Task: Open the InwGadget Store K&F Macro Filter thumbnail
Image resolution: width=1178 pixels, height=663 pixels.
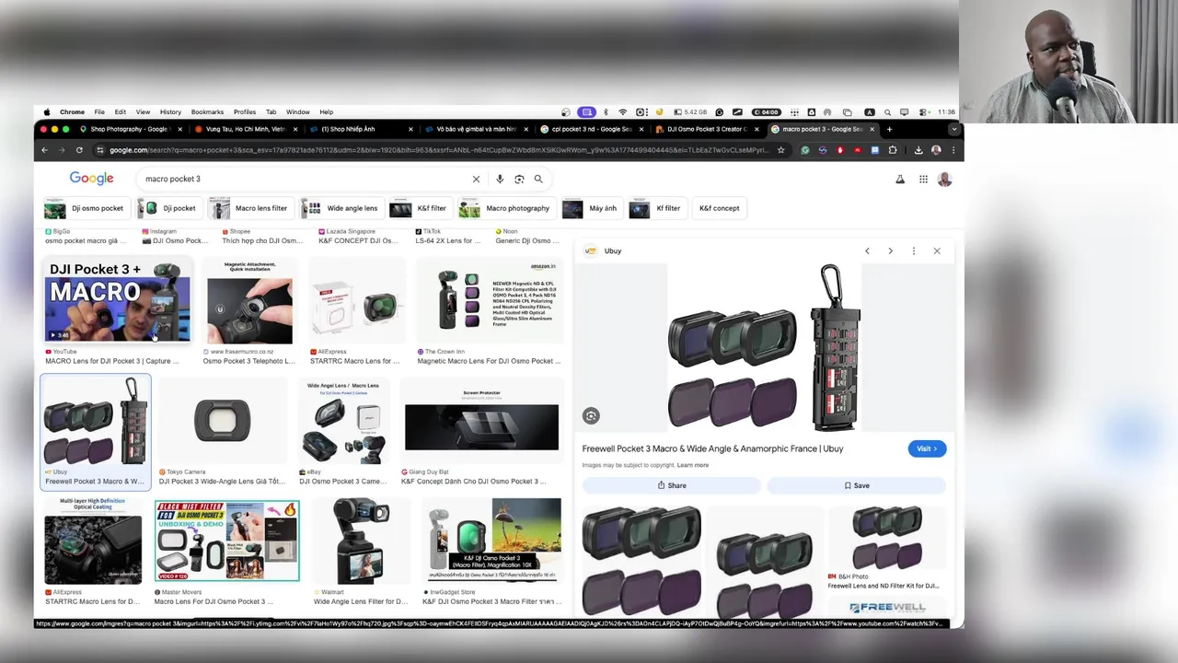Action: click(491, 541)
